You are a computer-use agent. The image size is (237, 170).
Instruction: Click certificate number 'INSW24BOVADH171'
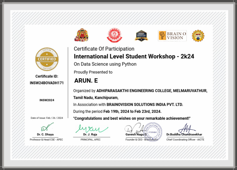click(47, 83)
